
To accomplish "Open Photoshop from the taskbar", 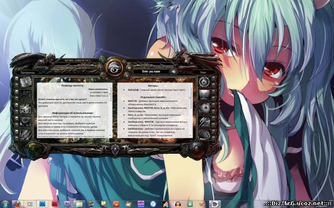I will pos(42,204).
